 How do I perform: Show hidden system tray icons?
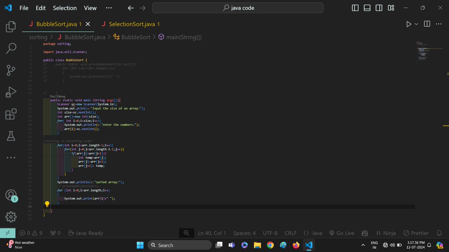click(x=363, y=245)
